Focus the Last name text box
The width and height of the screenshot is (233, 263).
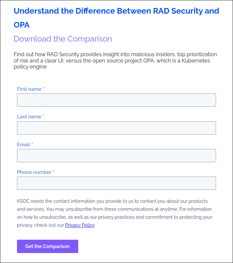point(116,128)
